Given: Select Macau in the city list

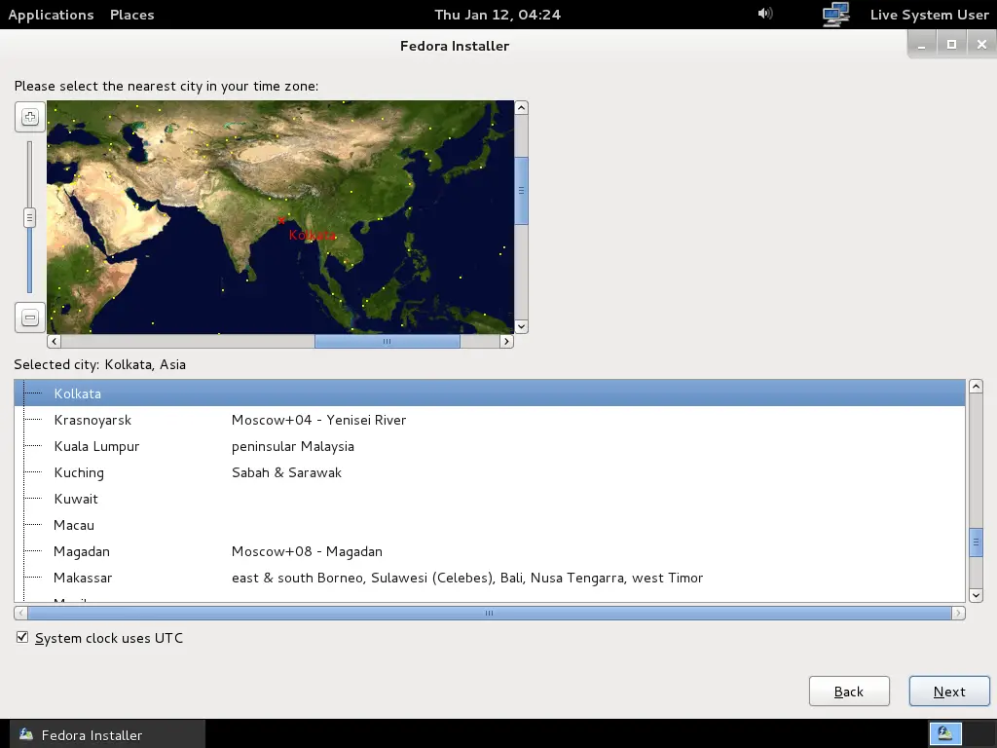Looking at the screenshot, I should [490, 525].
